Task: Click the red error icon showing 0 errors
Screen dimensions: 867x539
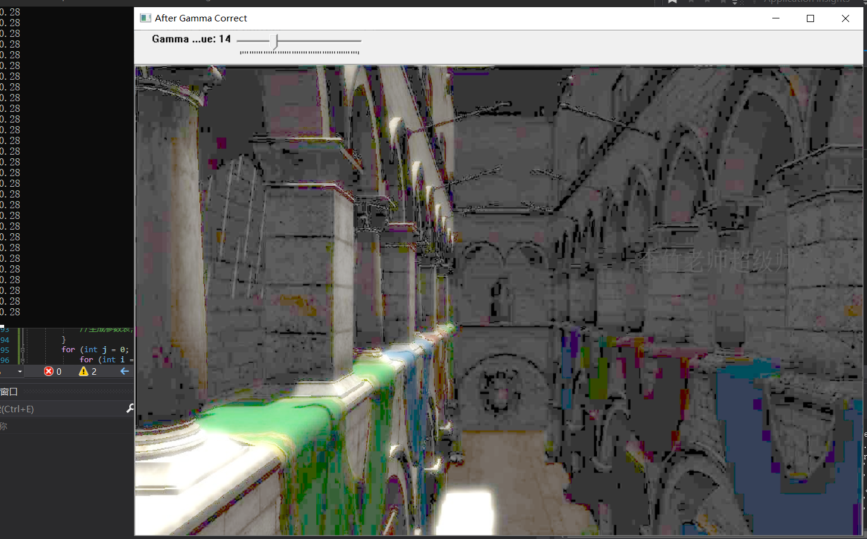Action: 49,371
